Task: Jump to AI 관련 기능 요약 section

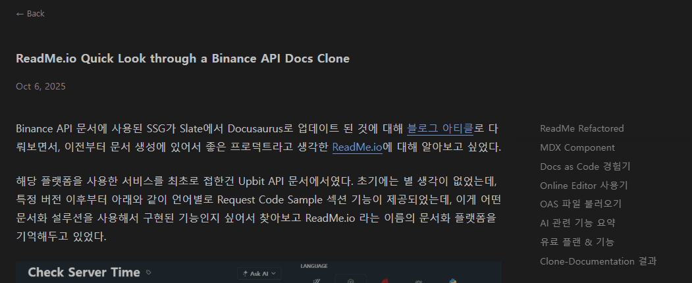Action: point(577,223)
